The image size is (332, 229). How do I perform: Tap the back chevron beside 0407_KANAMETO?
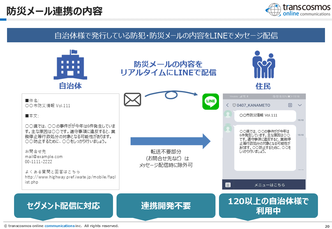[227, 105]
